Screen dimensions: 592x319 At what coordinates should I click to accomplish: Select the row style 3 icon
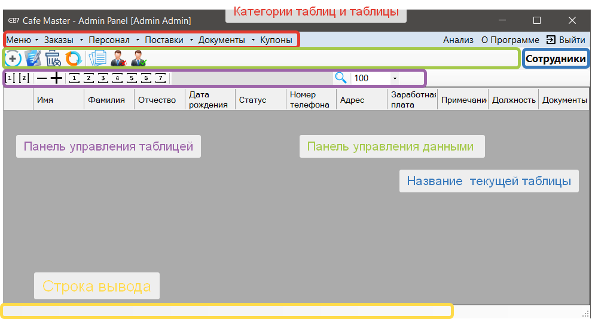[x=103, y=78]
